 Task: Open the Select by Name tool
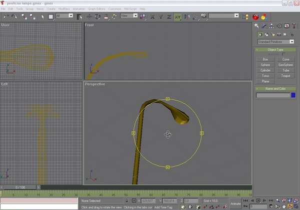point(79,17)
